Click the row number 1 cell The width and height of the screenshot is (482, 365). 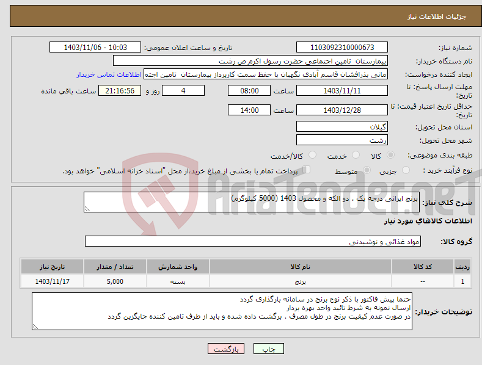click(462, 281)
